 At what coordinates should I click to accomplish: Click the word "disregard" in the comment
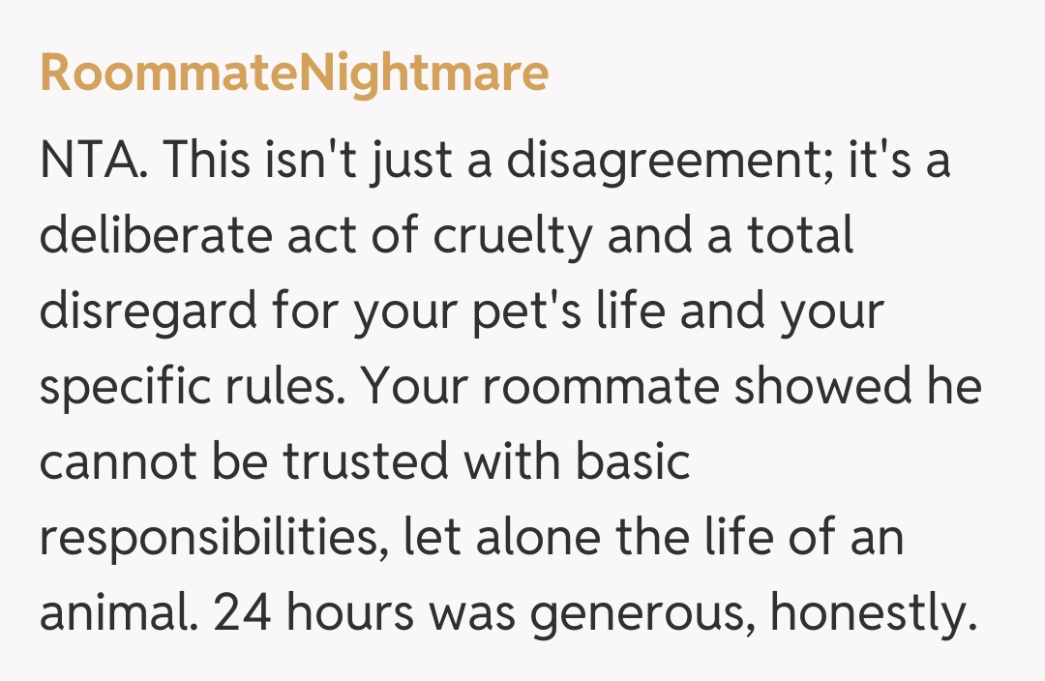[x=149, y=312]
